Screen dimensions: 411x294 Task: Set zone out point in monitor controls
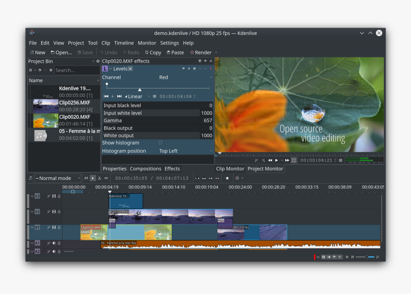(x=263, y=160)
